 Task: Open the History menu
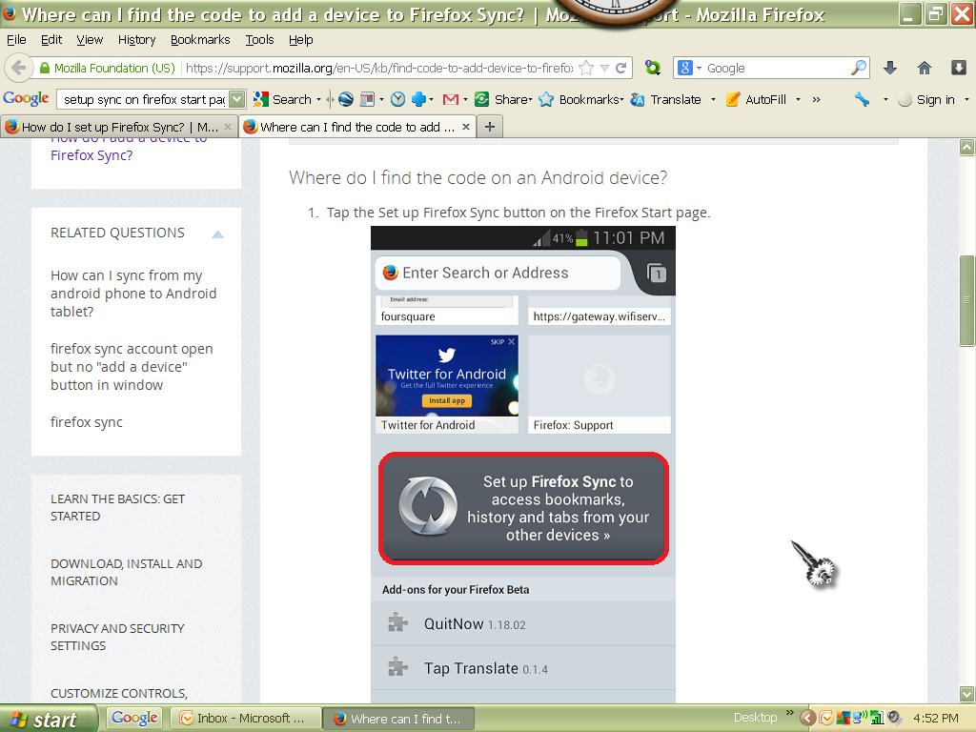[136, 40]
